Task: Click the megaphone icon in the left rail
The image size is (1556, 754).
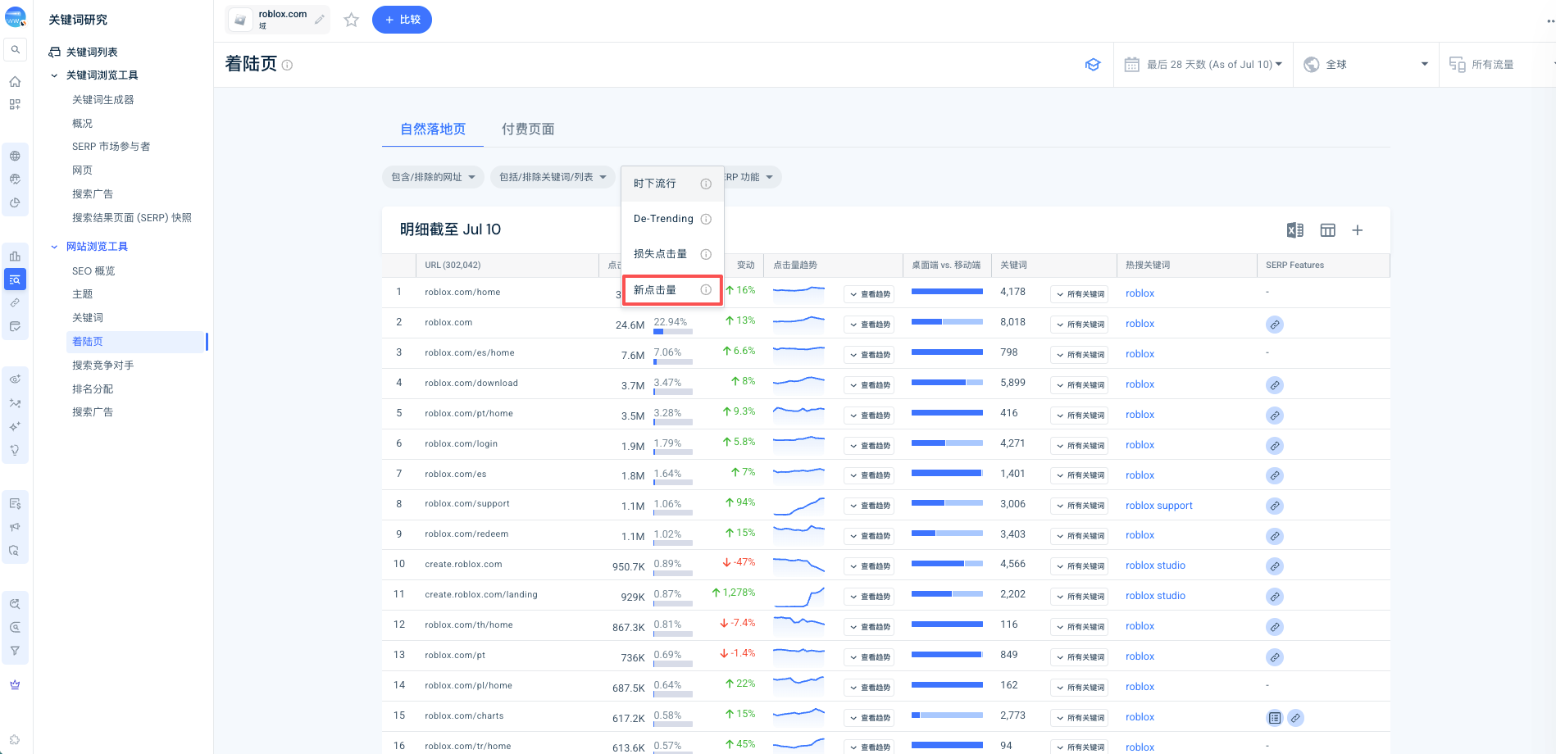Action: 15,527
